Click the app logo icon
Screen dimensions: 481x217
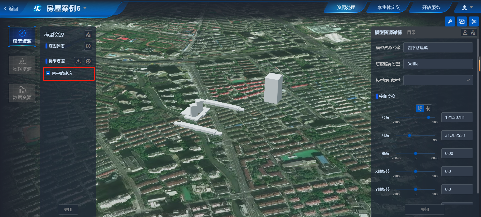click(x=37, y=8)
